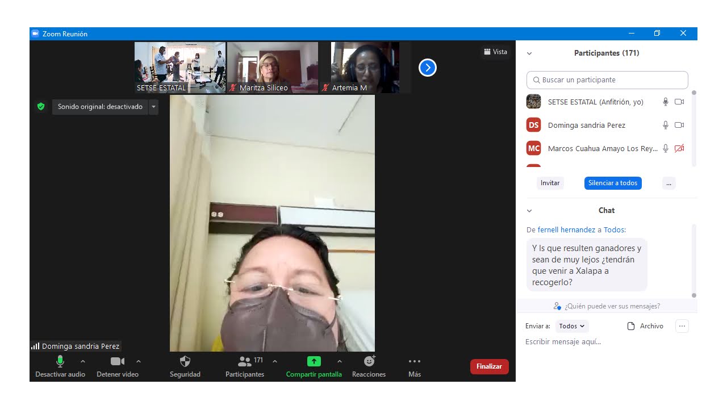Open chat options ellipsis button
The image size is (727, 409).
682,326
